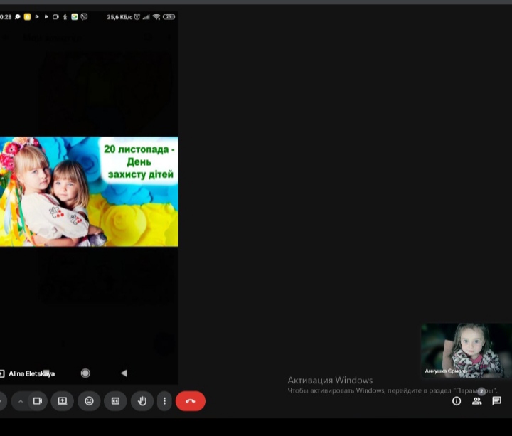Click the shared '20 листопада' slide image

[89, 191]
